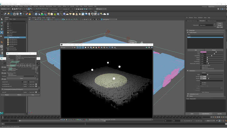Expand the section below Distribution Cache
Screen dimensions: 227x131
188,96
